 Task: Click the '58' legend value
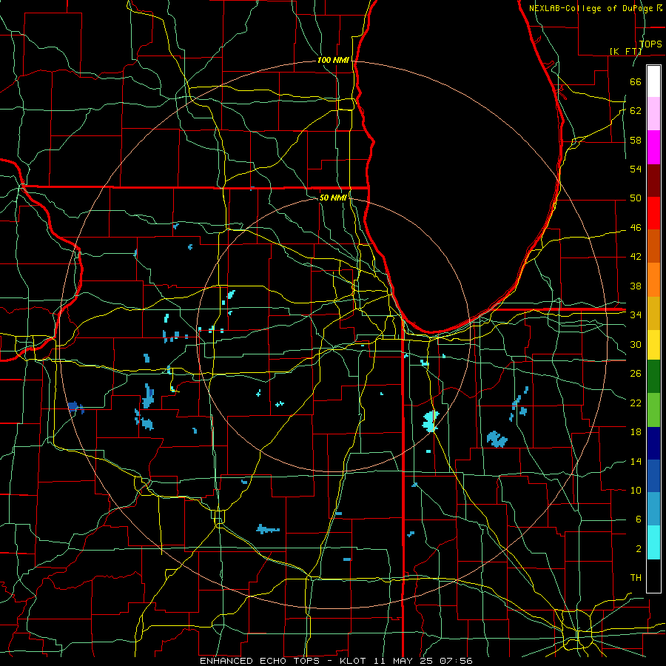(x=636, y=140)
